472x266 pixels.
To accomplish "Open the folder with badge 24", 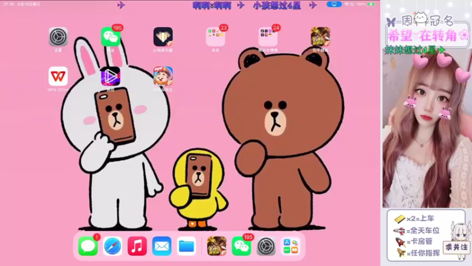I will (x=268, y=37).
